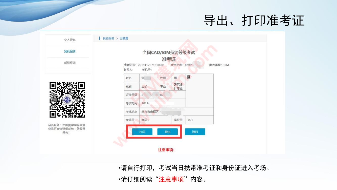Click the 考试时间 date cell

[x=162, y=103]
